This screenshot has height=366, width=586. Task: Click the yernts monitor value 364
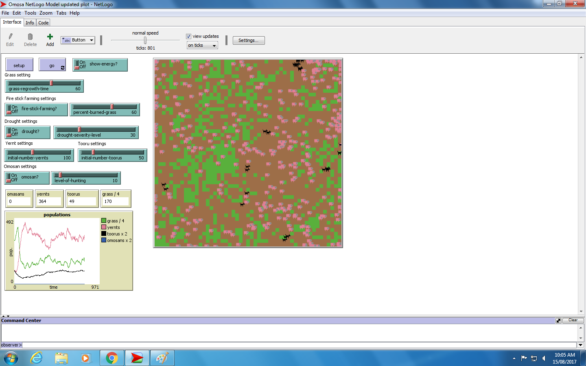(49, 201)
